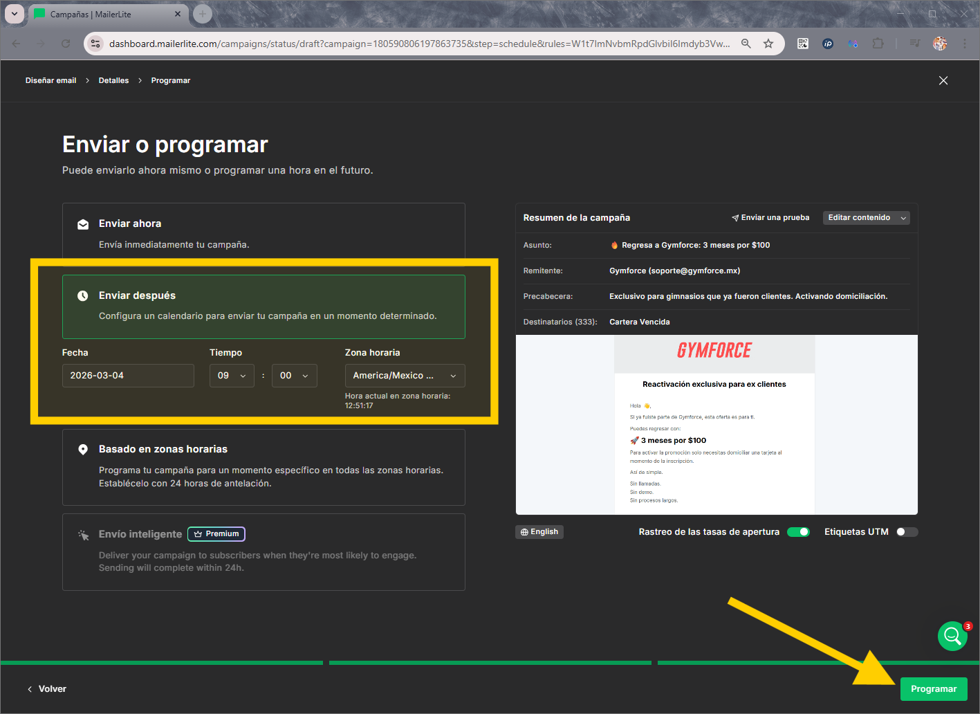
Task: Click the paper plane icon beside Enviar una prueba
Action: tap(734, 217)
